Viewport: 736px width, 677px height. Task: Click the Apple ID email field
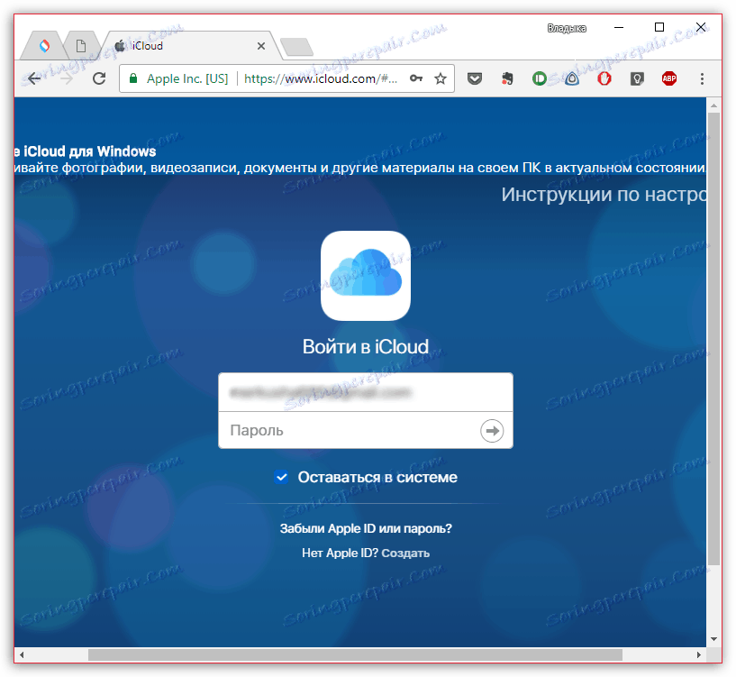(x=365, y=392)
